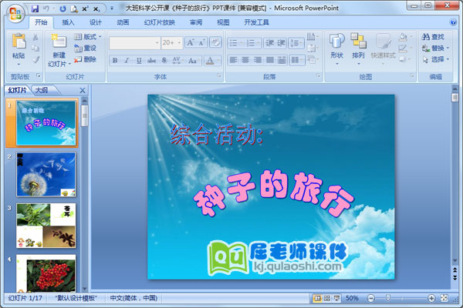This screenshot has width=463, height=308.
Task: Open the Office button menu
Action: point(15,14)
